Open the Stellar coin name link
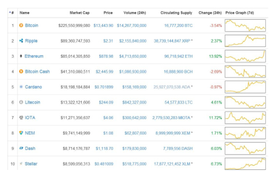The height and width of the screenshot is (180, 277). (31, 164)
